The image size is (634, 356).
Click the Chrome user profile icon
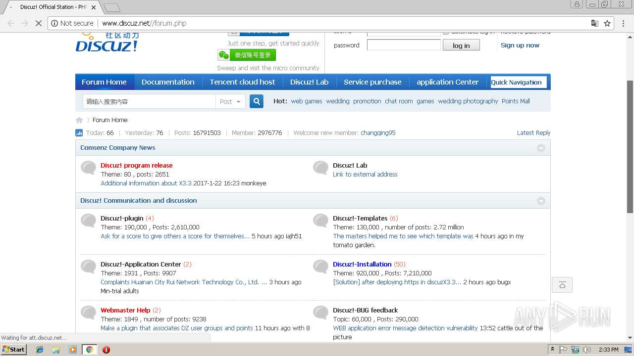(x=577, y=4)
